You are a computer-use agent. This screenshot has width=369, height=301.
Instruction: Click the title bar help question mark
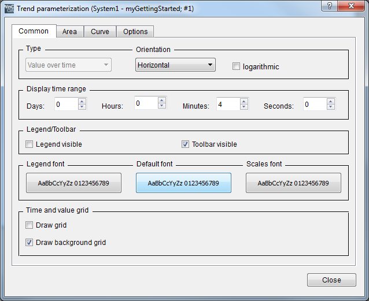[x=329, y=6]
